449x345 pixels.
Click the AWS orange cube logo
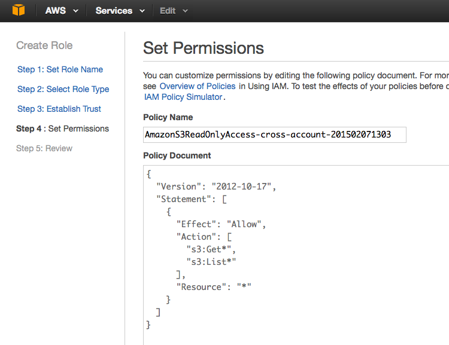(x=19, y=11)
